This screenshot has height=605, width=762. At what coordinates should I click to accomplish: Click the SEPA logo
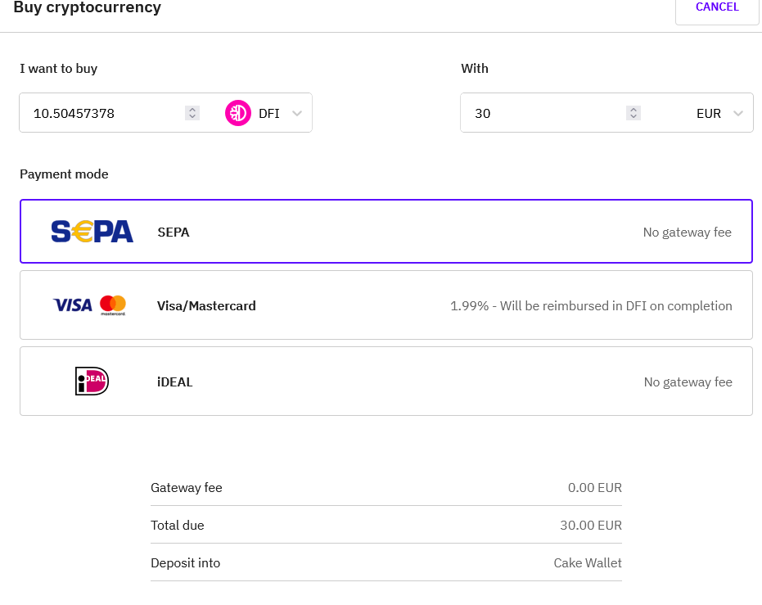[92, 232]
